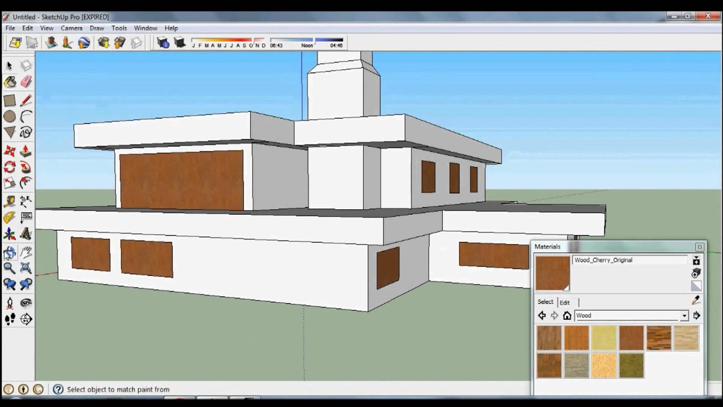Choose the Section Plane tool
The width and height of the screenshot is (723, 407).
click(x=26, y=319)
